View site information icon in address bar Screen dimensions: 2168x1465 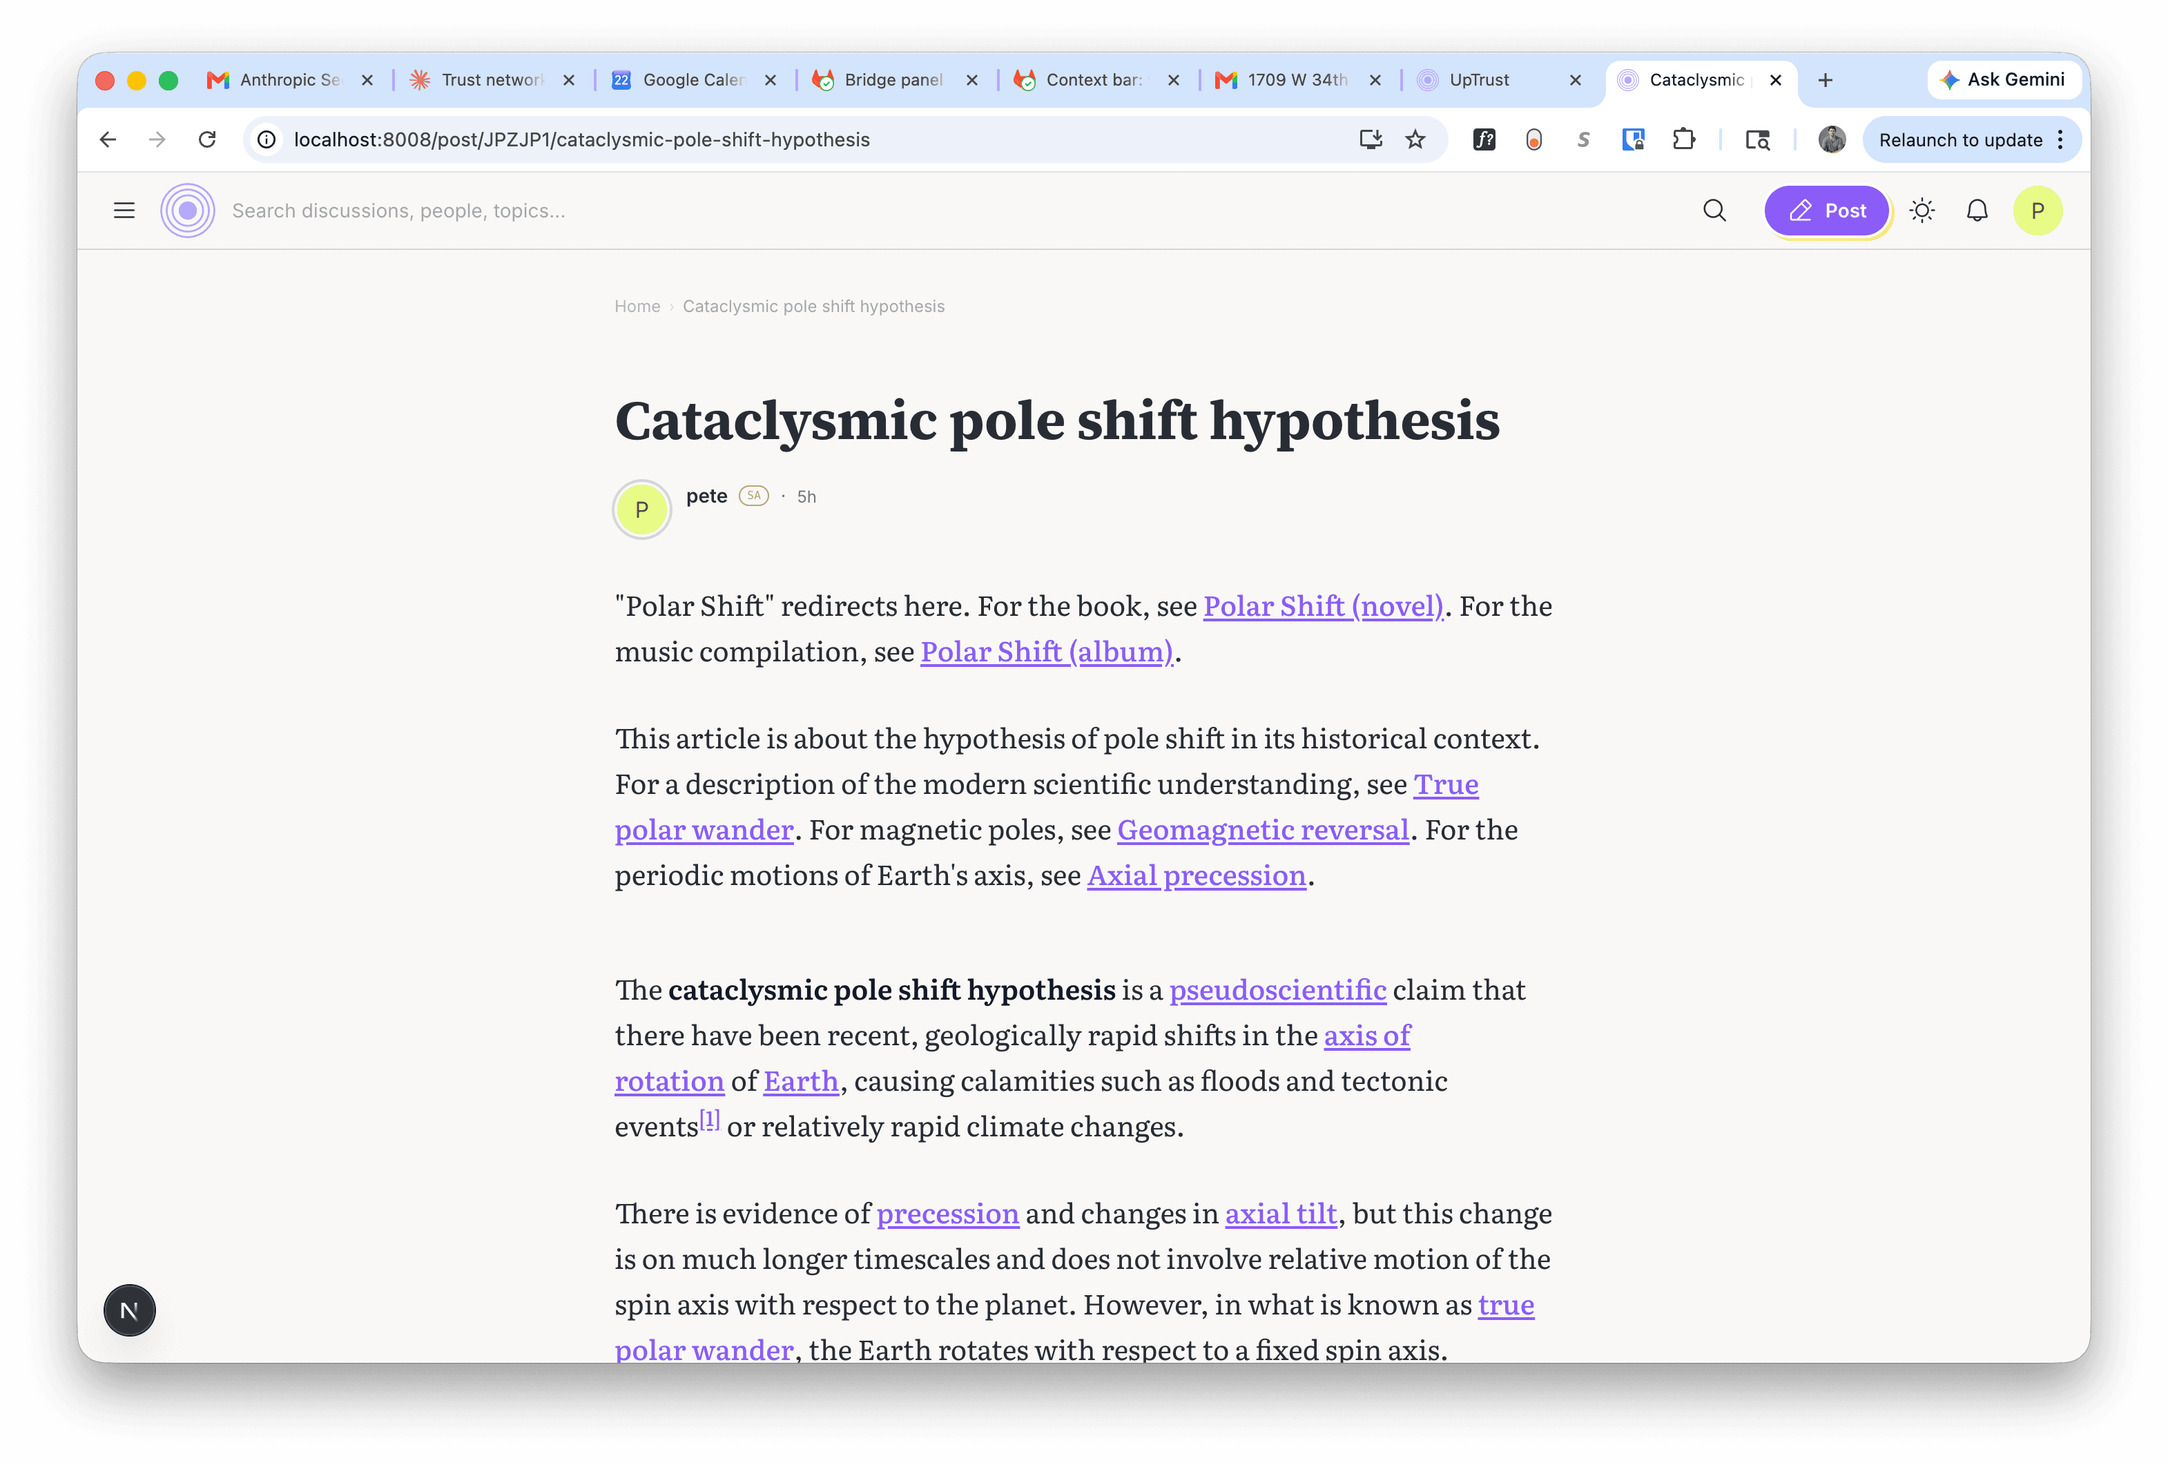pyautogui.click(x=267, y=140)
